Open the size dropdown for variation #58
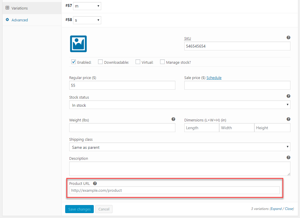Screen dimensions: 300x218 click(x=87, y=20)
